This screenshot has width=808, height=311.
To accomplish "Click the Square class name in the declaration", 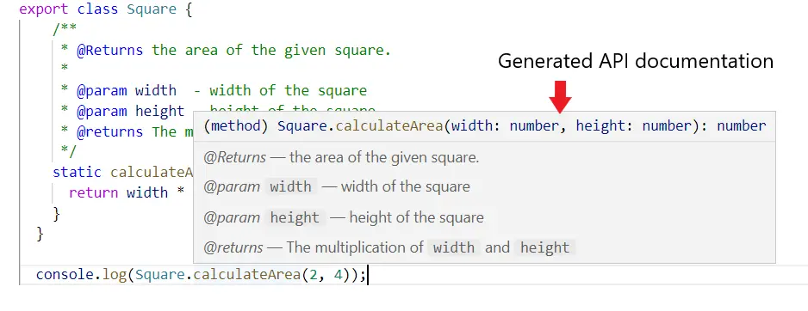I will 152,9.
